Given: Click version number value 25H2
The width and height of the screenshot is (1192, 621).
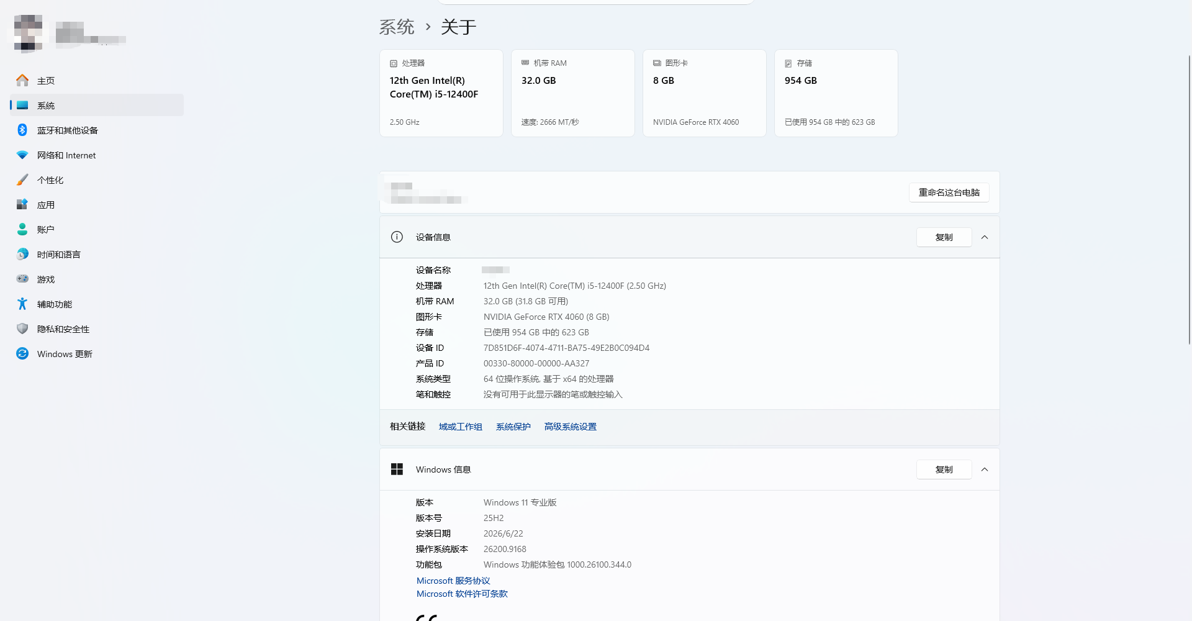Looking at the screenshot, I should [x=494, y=518].
